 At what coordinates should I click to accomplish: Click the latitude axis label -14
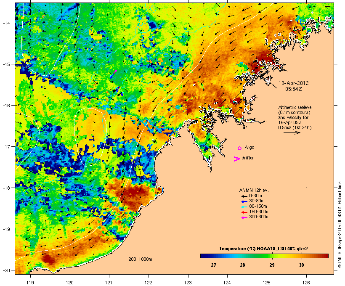(x=6, y=23)
